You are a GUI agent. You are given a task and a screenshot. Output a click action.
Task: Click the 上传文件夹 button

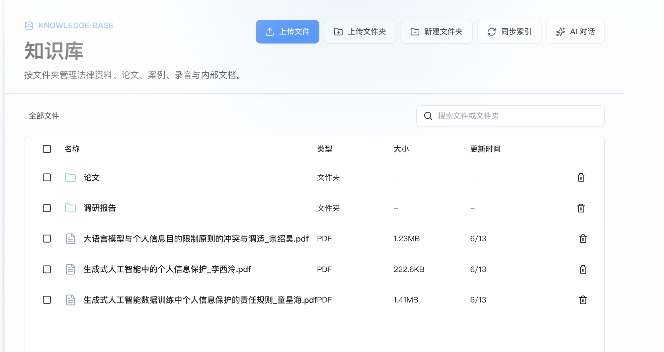(x=360, y=31)
